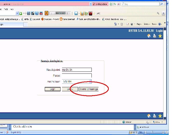The height and width of the screenshot is (135, 180).
Task: Switch to Normal view icon in status bar
Action: 131,132
